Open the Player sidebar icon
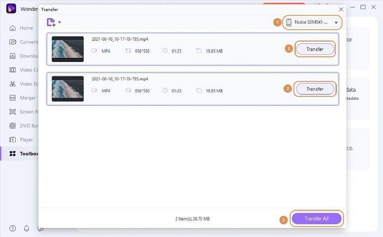 (13, 139)
